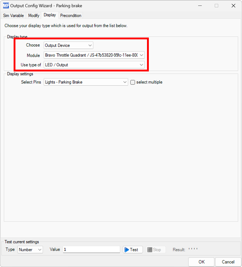Open the Precondition tab
The image size is (242, 267).
click(70, 15)
